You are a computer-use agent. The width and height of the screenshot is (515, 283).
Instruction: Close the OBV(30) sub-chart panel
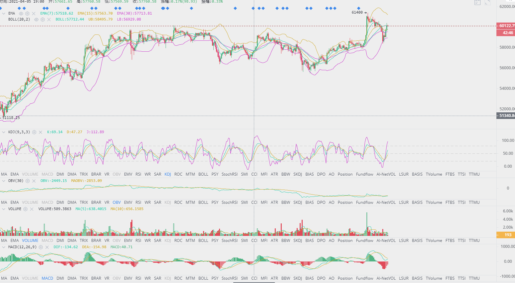[x=34, y=181]
